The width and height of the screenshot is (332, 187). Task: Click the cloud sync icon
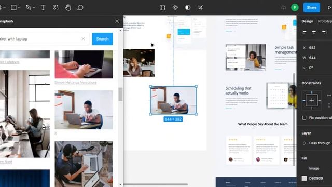click(x=283, y=8)
